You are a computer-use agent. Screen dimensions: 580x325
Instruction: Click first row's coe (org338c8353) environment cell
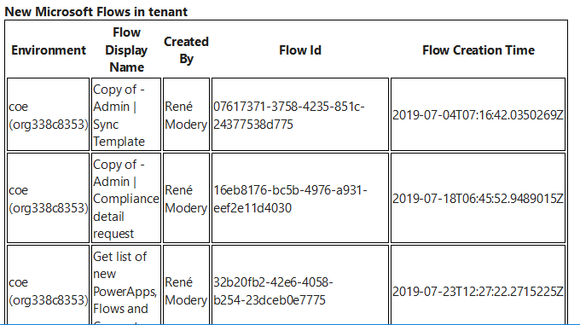click(48, 114)
